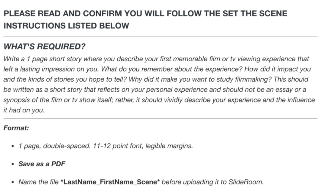The image size is (321, 195).
Task: Click the line beginning "synopsis of the film or tv show"
Action: [x=159, y=100]
